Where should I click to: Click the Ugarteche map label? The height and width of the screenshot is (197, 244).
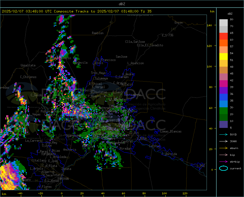point(73,136)
